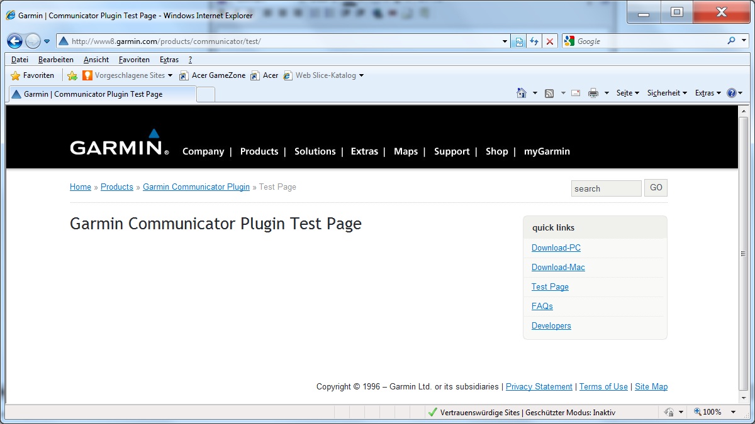This screenshot has height=424, width=755.
Task: Open the Favoriten star button
Action: click(x=33, y=75)
